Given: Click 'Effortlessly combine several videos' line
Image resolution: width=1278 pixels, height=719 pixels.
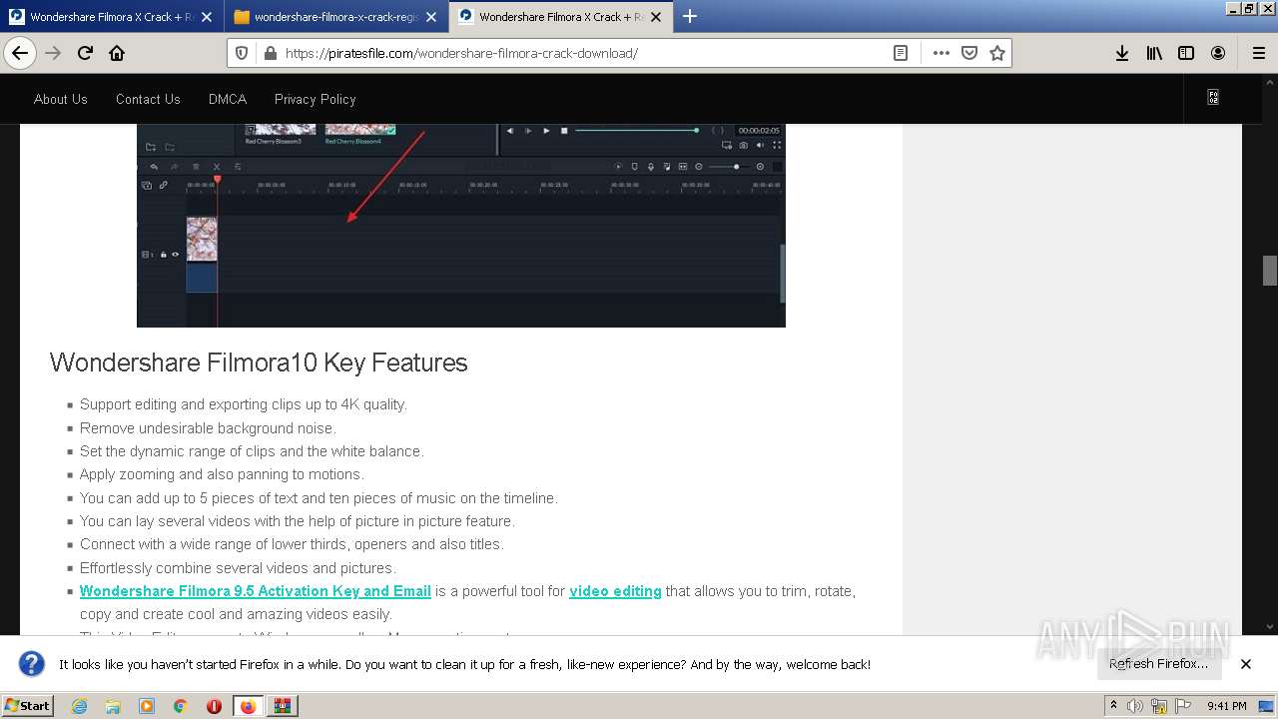Looking at the screenshot, I should pos(238,568).
